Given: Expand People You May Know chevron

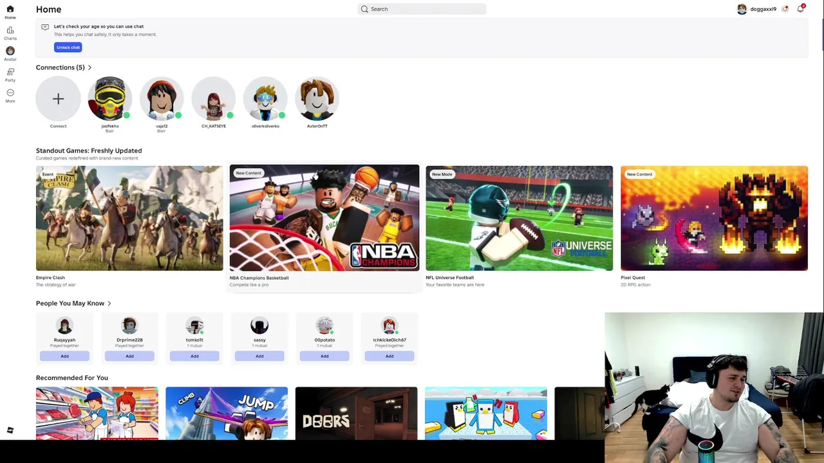Looking at the screenshot, I should click(x=109, y=304).
